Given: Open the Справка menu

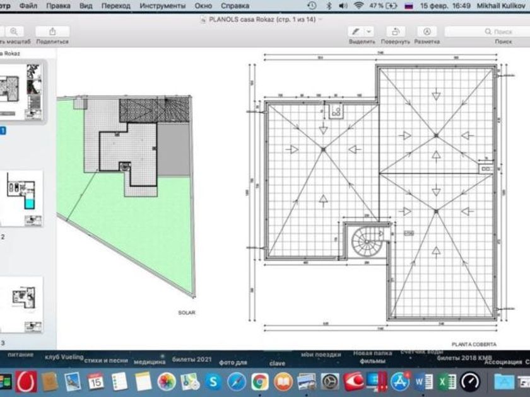Looking at the screenshot, I should [x=235, y=6].
